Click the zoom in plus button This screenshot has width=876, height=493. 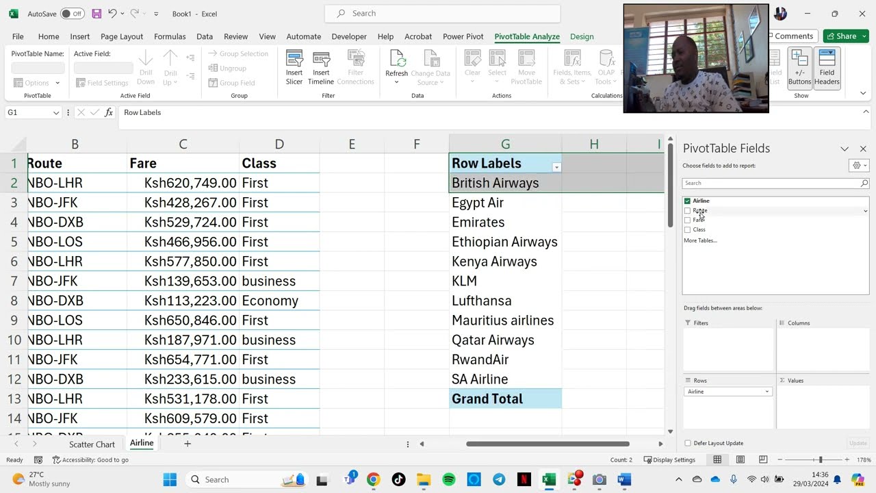coord(847,459)
